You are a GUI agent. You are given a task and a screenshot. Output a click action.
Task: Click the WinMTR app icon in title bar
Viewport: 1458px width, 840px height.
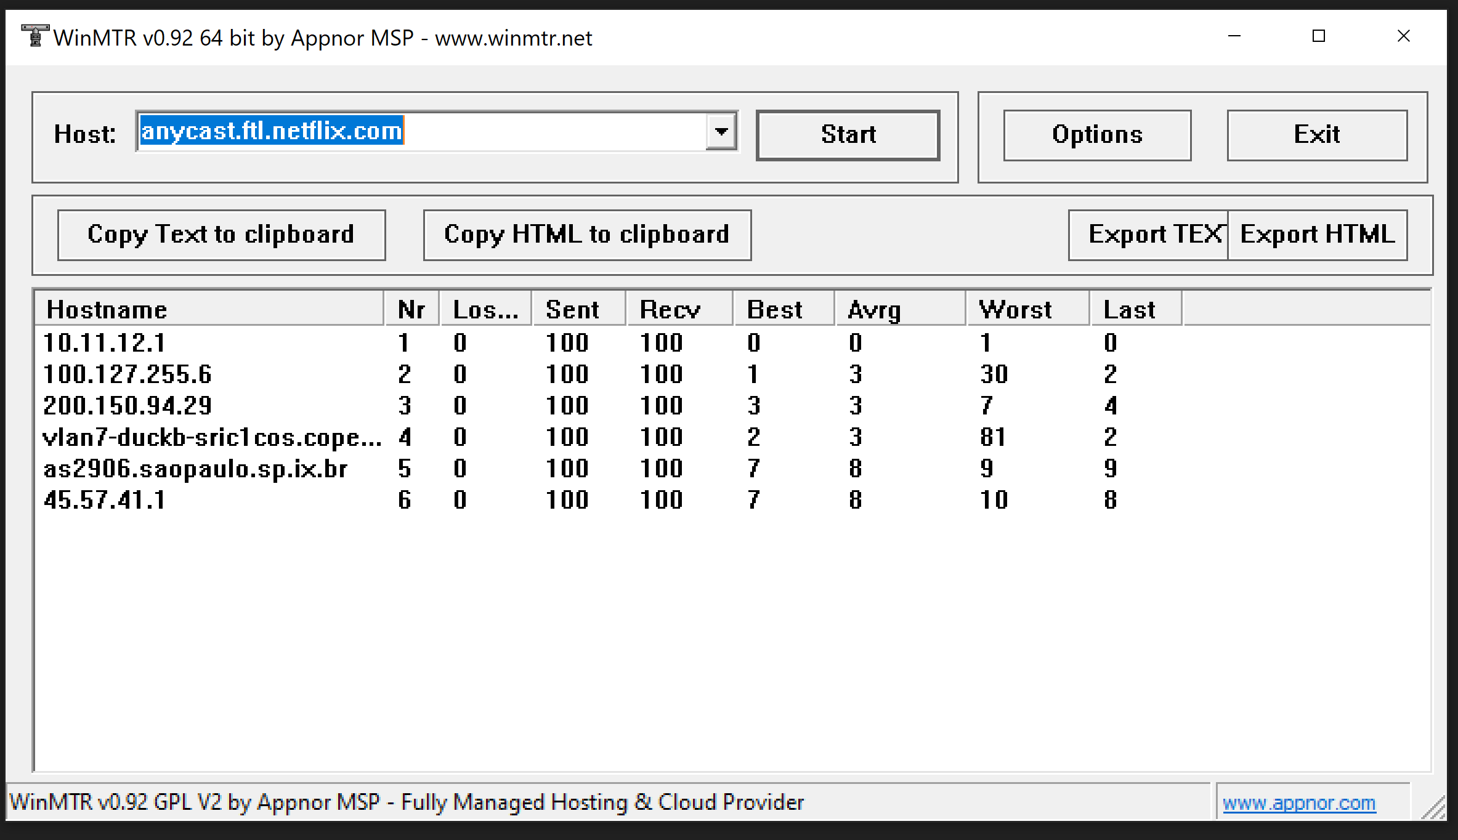pos(35,36)
